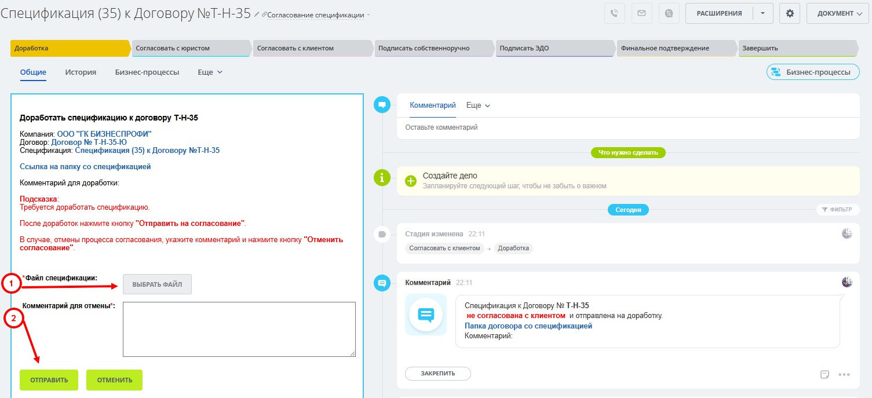The width and height of the screenshot is (872, 398).
Task: Click the large comment bubble thumbnail
Action: pos(426,315)
